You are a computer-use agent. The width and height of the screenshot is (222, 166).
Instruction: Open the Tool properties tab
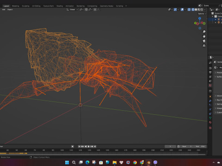pos(210,63)
